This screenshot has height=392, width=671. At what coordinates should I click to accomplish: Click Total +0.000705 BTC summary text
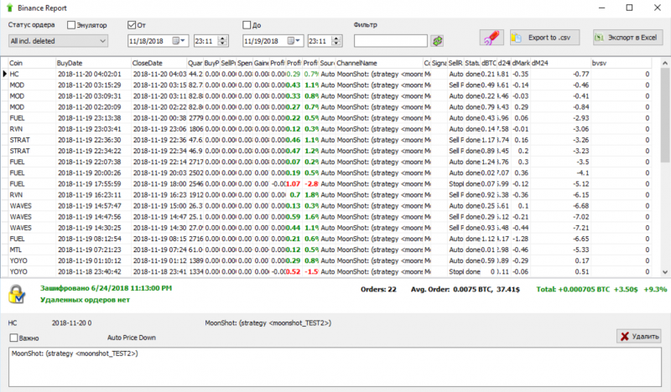coord(601,290)
